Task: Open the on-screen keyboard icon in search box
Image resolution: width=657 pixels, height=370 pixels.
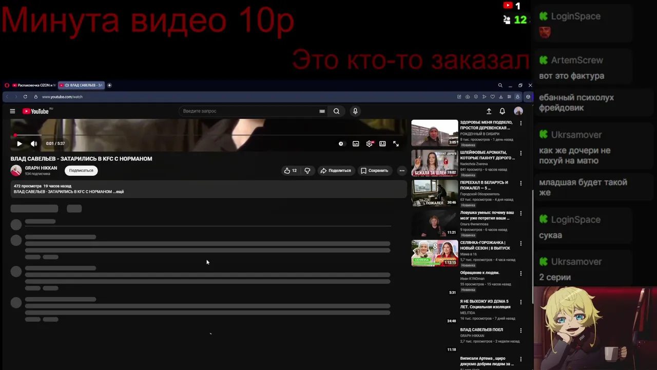Action: [322, 111]
